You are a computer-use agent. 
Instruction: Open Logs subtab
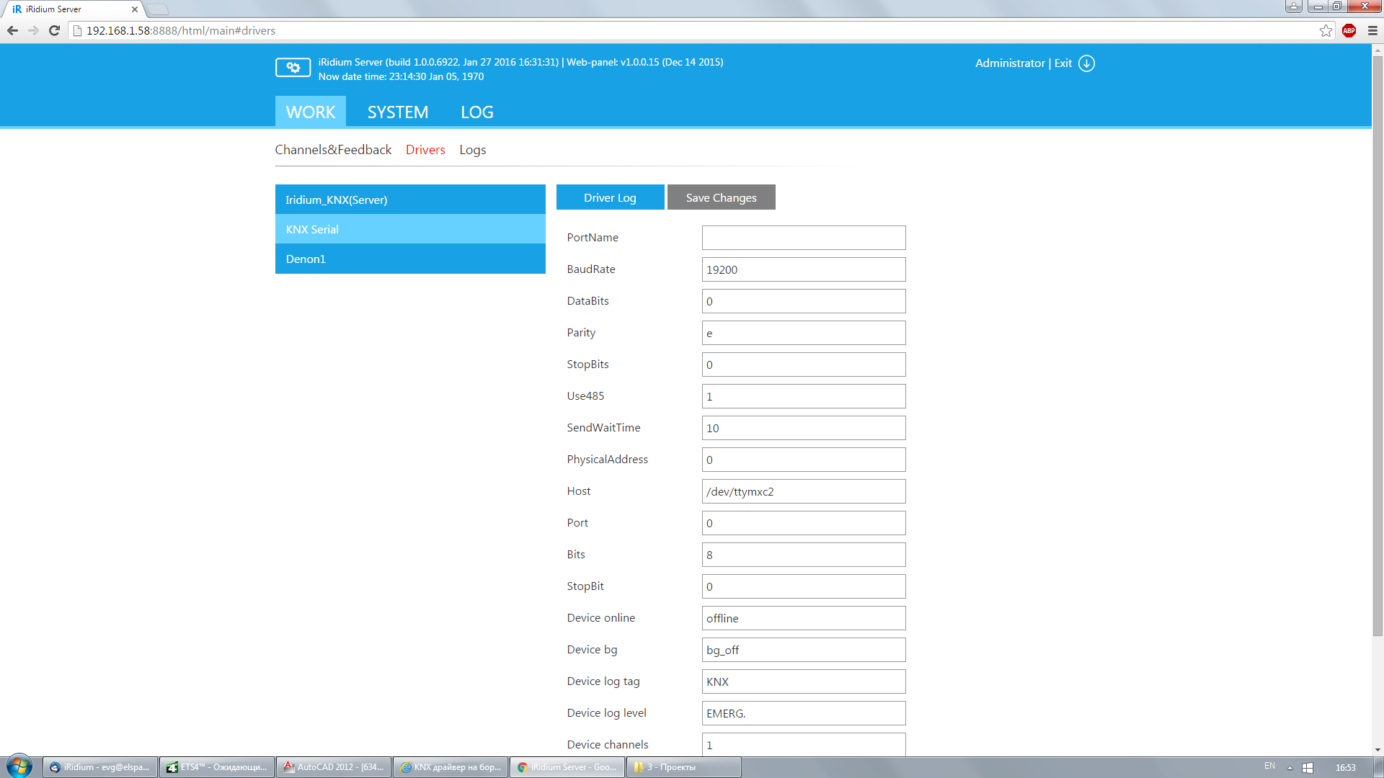(x=473, y=150)
